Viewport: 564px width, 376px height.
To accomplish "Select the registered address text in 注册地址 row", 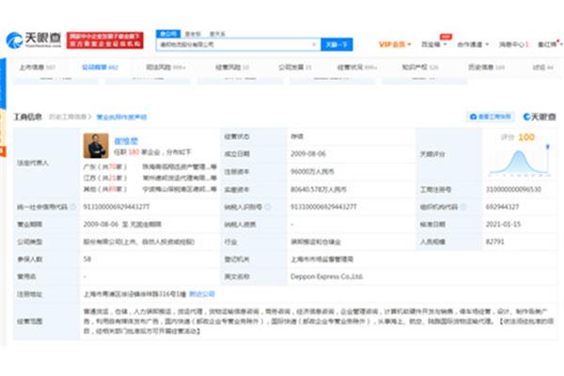I will click(x=134, y=294).
